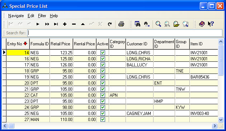Toggle Active checkbox for entry 18
This screenshot has height=131, width=226.
[103, 71]
